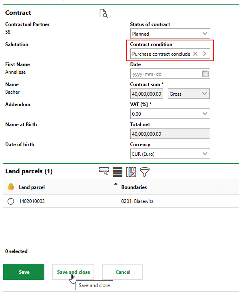The width and height of the screenshot is (239, 295).
Task: Open the Date calendar picker
Action: click(x=205, y=74)
